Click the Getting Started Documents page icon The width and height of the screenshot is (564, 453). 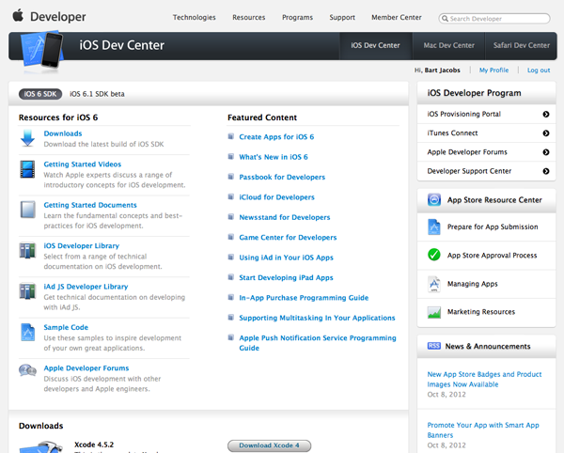pyautogui.click(x=27, y=210)
